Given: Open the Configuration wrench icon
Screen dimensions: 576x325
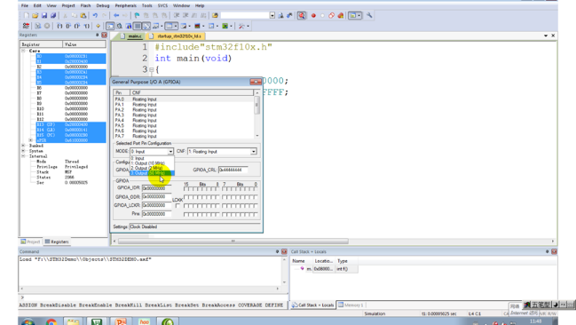Looking at the screenshot, I should tap(369, 15).
